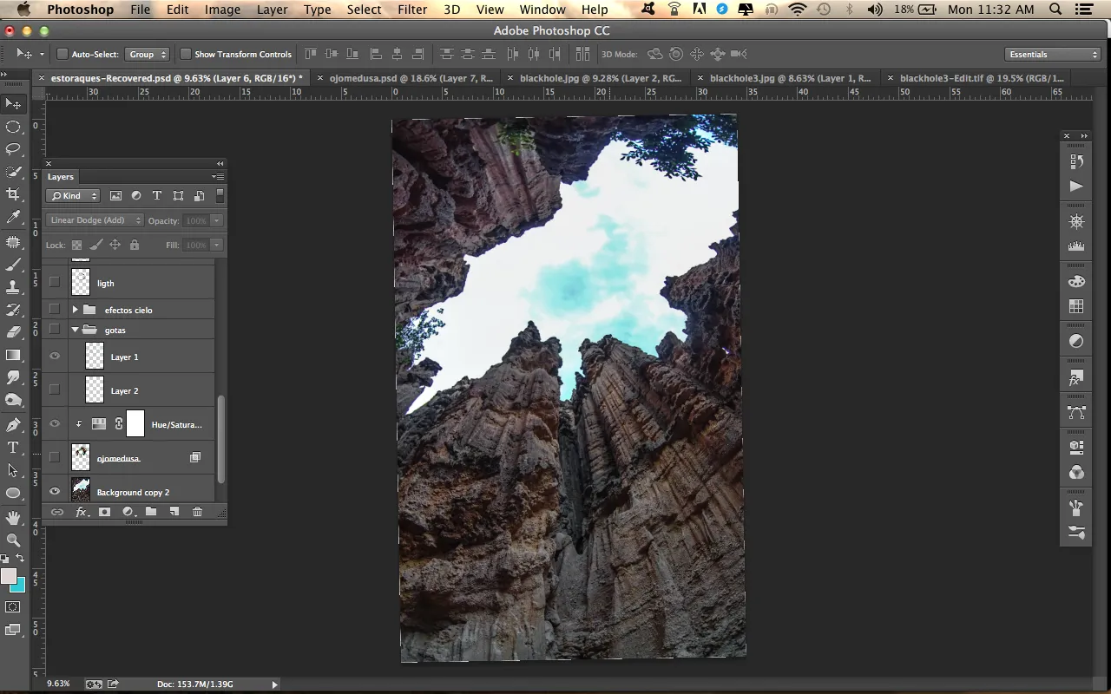Select the Path Selection arrow tool
The image size is (1111, 694).
[x=13, y=470]
